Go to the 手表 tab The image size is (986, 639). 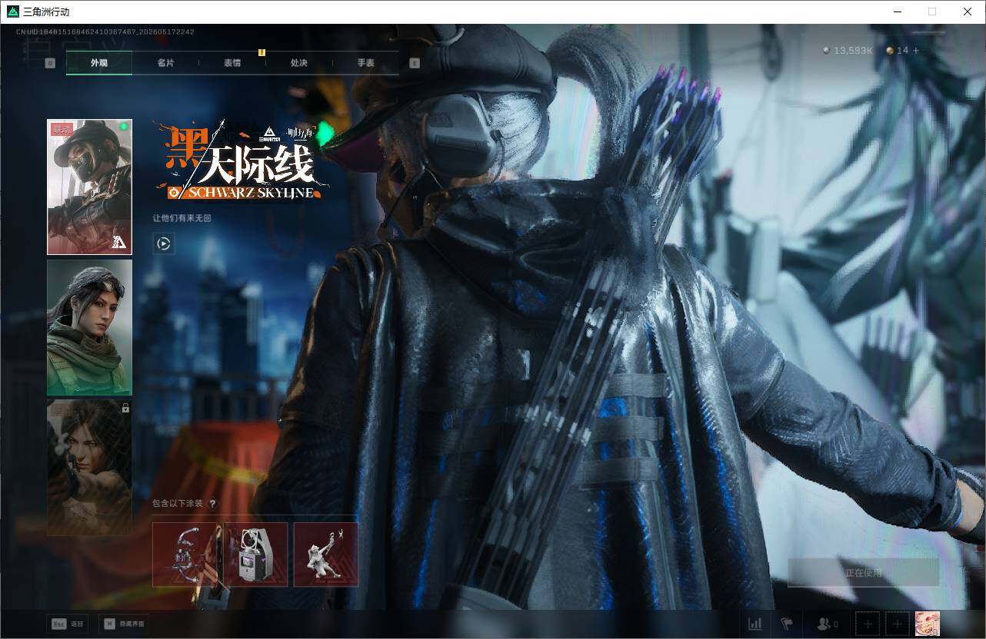365,63
